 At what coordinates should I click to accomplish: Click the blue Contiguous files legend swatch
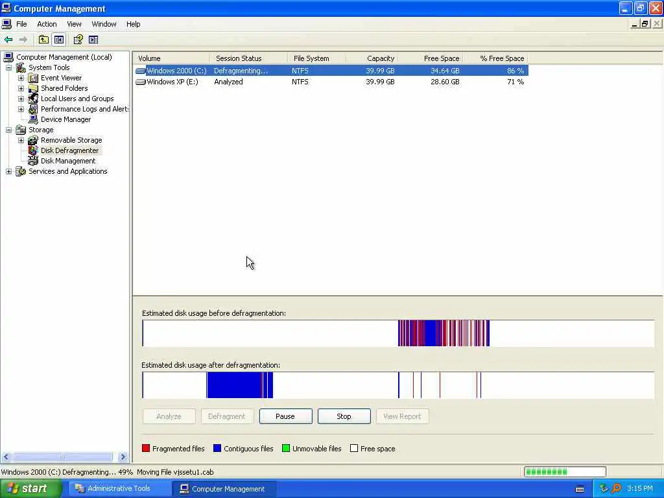pos(217,448)
